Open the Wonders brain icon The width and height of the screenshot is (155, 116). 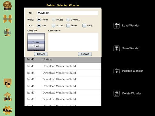tap(8, 6)
